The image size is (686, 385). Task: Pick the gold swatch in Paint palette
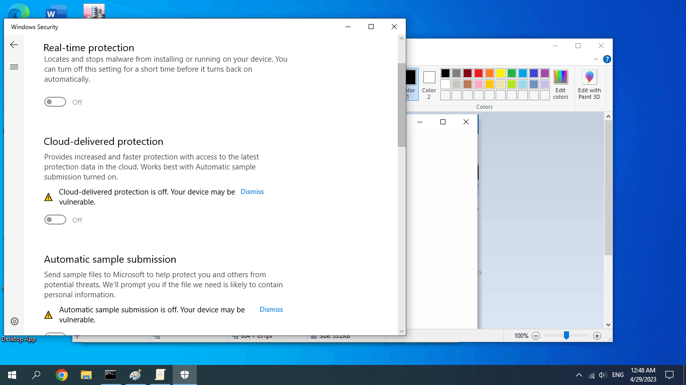coord(490,84)
